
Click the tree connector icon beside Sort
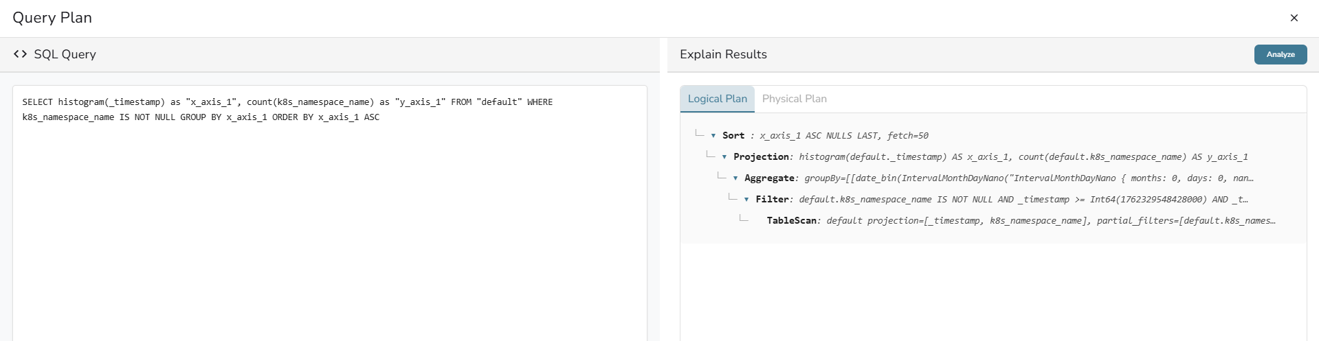(700, 134)
